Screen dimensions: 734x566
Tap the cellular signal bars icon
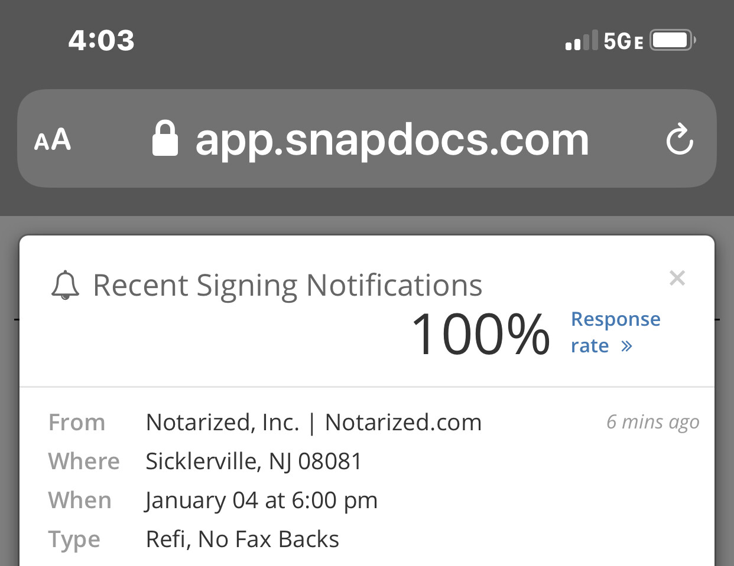582,40
